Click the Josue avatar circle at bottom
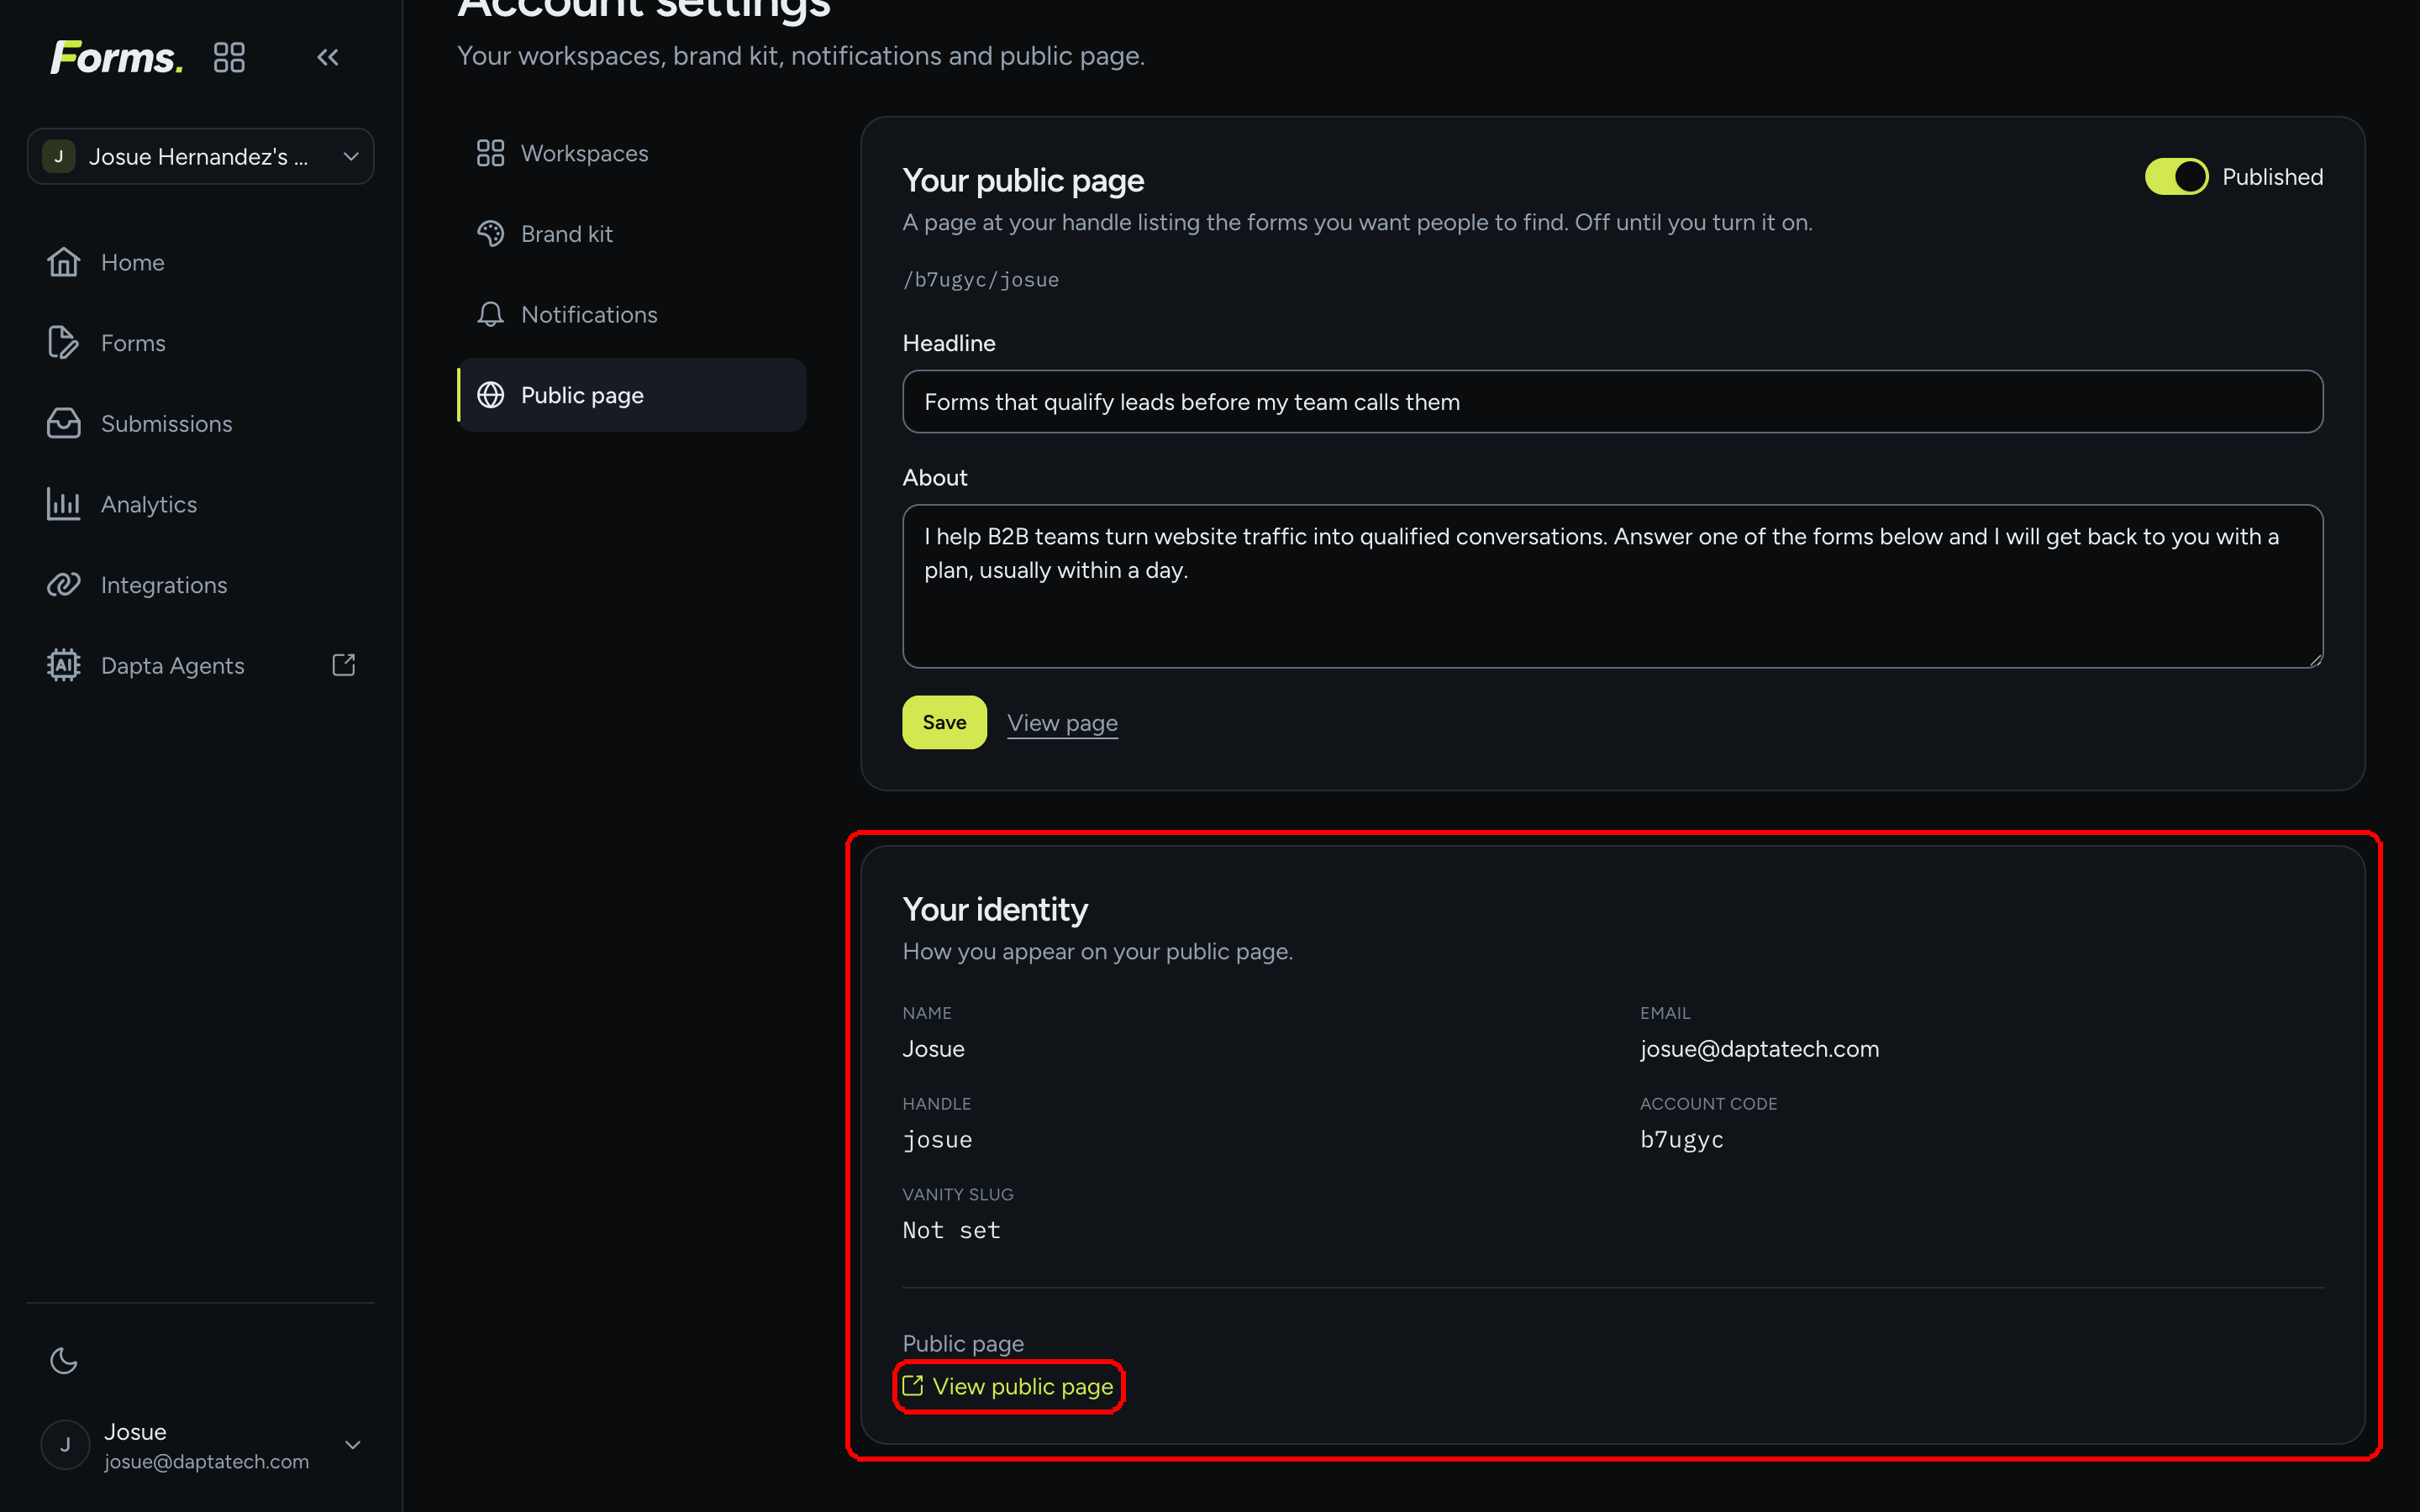This screenshot has height=1512, width=2420. pos(65,1445)
